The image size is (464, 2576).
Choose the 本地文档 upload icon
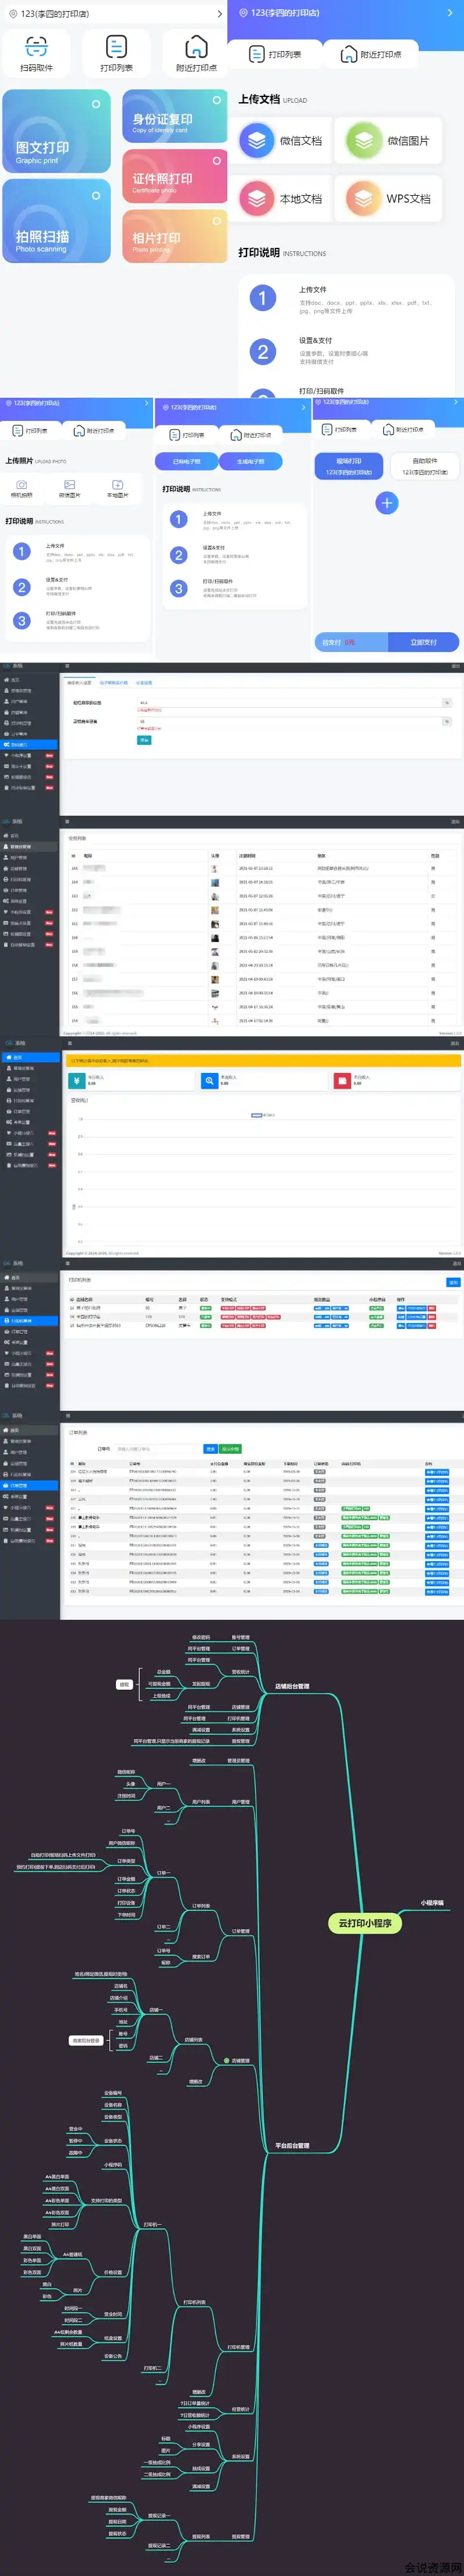point(257,199)
